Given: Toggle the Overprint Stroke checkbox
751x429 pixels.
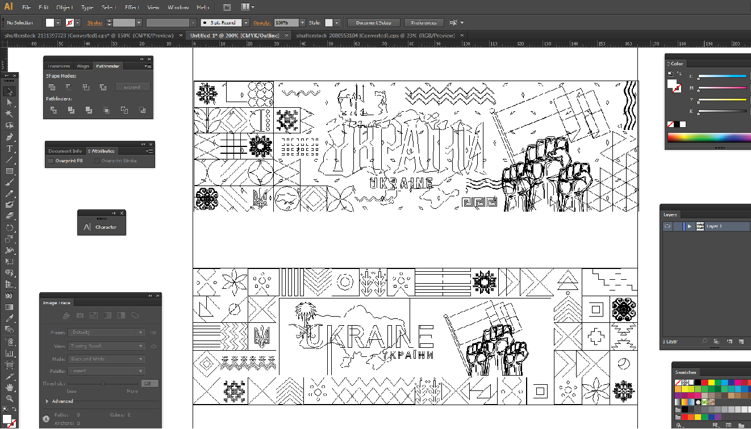Looking at the screenshot, I should [97, 161].
